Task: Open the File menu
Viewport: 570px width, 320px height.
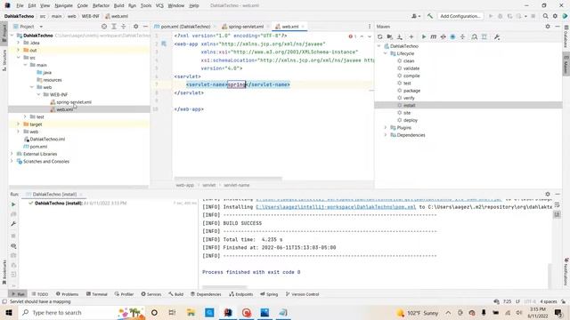Action: [20, 5]
